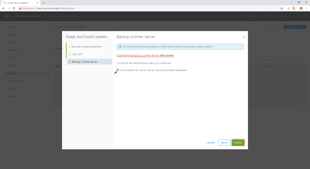Open the Chrome three-dot menu
Viewport: 310px width, 169px height.
306,8
